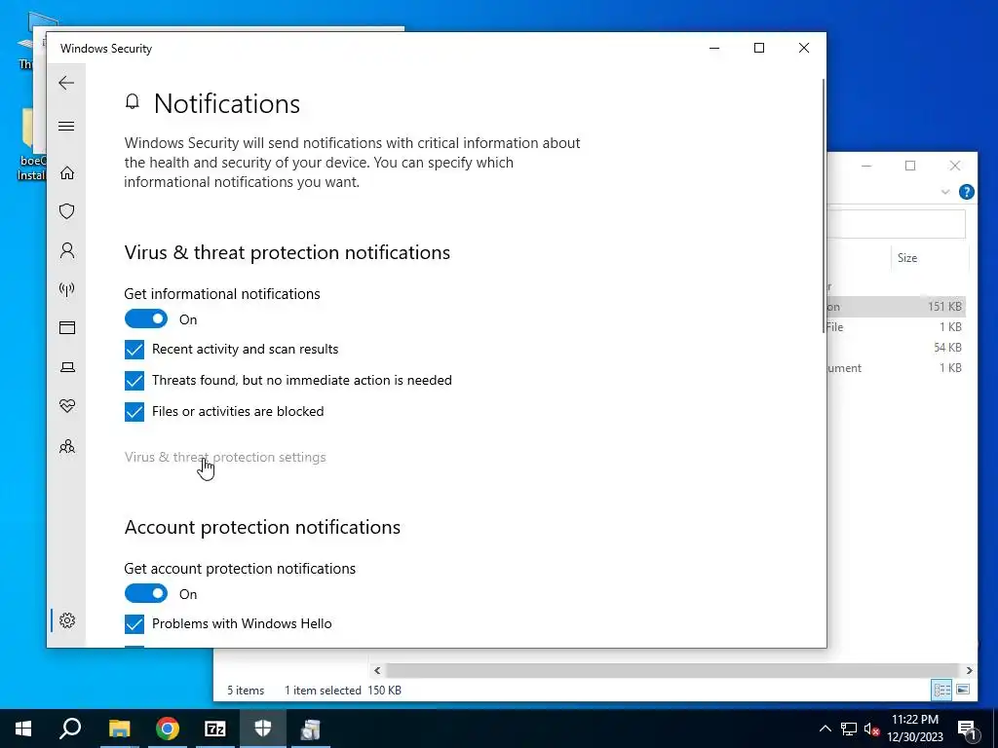Open Account protection person icon
Viewport: 998px width, 748px height.
pos(67,250)
